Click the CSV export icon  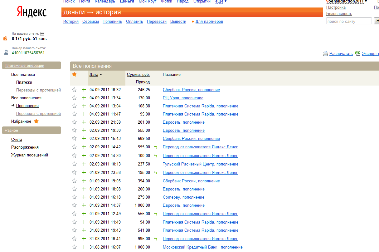358,53
